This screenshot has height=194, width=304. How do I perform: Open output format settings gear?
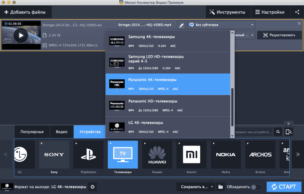pyautogui.click(x=92, y=187)
